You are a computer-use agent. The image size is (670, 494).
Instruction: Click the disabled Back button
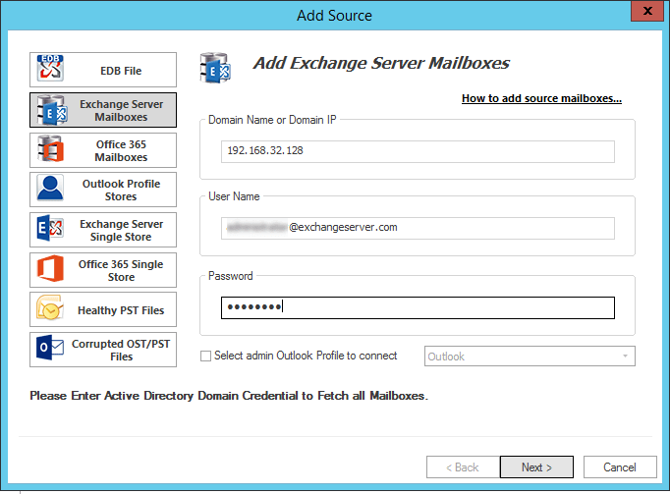coord(463,467)
